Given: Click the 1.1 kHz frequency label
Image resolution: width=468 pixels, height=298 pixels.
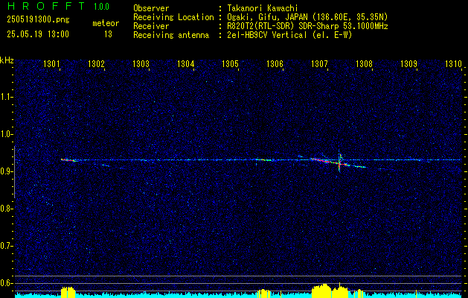Looking at the screenshot, I should pyautogui.click(x=6, y=97).
